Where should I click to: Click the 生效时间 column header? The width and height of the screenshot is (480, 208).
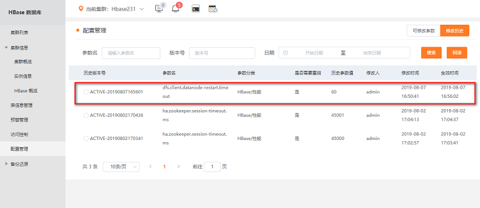pos(450,73)
